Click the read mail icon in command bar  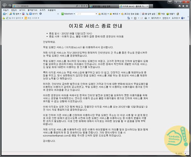coord(141,18)
